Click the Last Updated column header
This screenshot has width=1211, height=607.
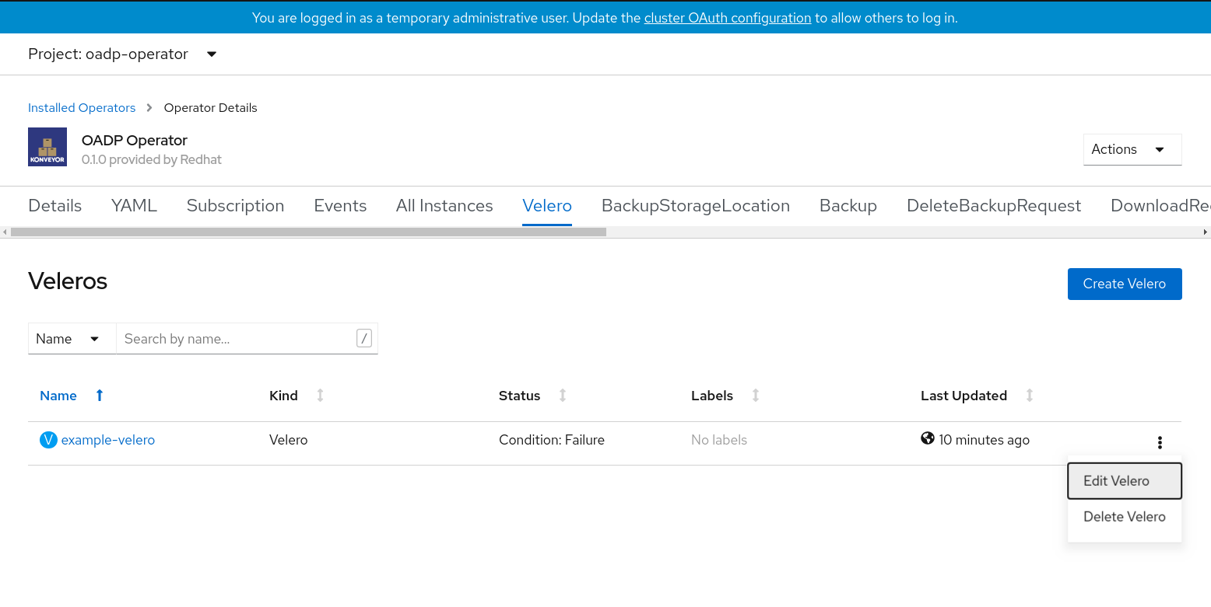964,395
